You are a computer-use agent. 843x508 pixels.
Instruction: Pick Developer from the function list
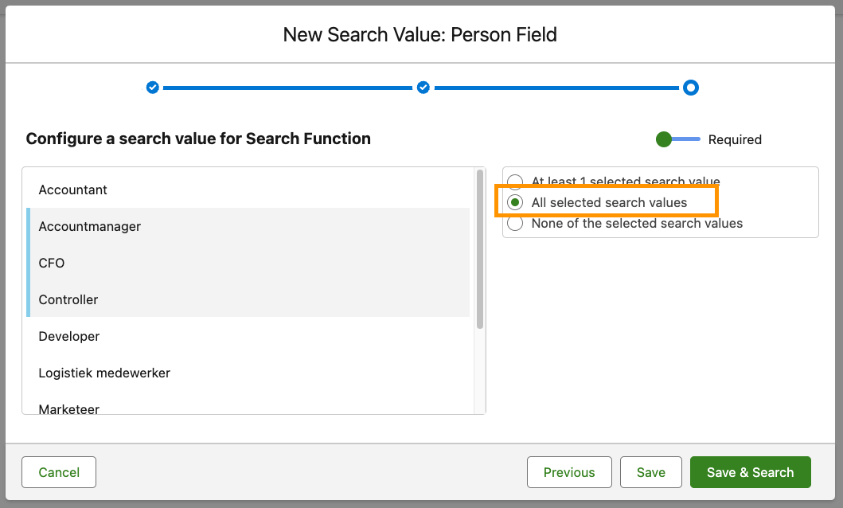pos(69,336)
